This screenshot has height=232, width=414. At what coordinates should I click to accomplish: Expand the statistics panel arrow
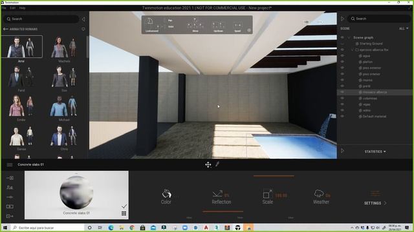click(343, 151)
